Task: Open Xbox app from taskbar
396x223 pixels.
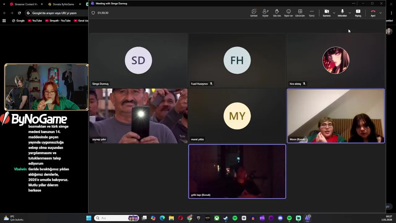Action: coord(217,218)
